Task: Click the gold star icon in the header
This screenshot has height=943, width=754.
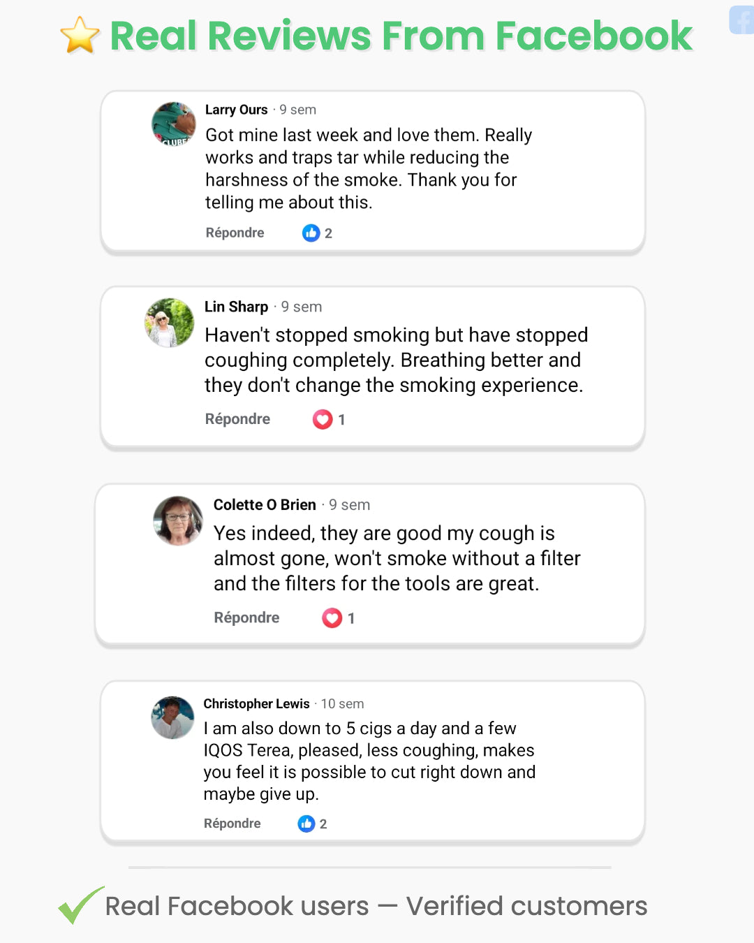Action: coord(80,35)
